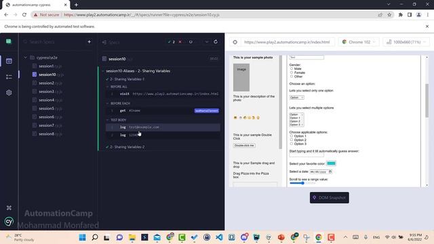Click the gray sample image thumbnail
434x244 pixels.
(241, 77)
